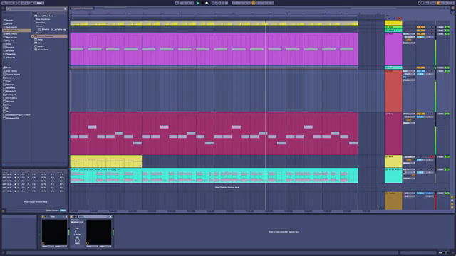
Task: Select Reverb in the browser list
Action: pyautogui.click(x=41, y=46)
